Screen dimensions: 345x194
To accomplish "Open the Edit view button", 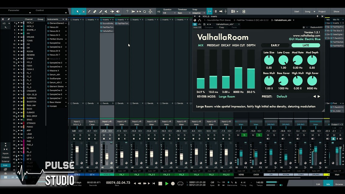I will (x=318, y=184).
